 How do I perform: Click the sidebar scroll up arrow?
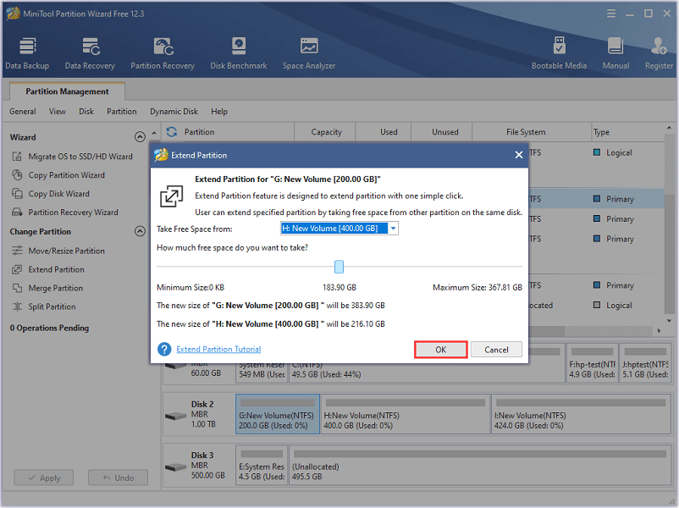pyautogui.click(x=154, y=133)
